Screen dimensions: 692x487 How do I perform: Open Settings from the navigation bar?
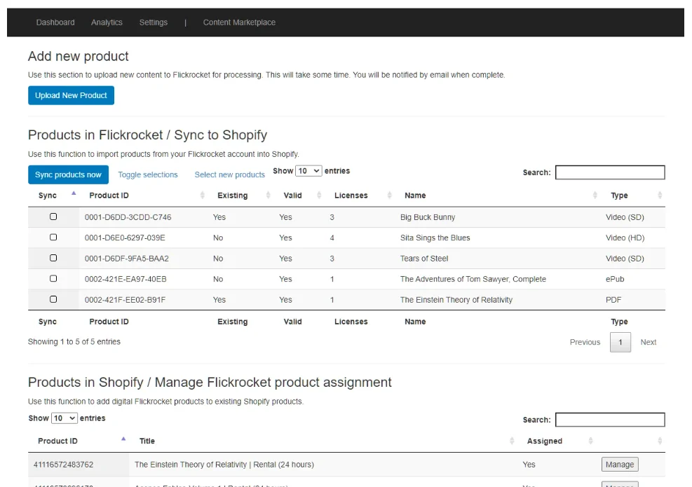(x=154, y=22)
